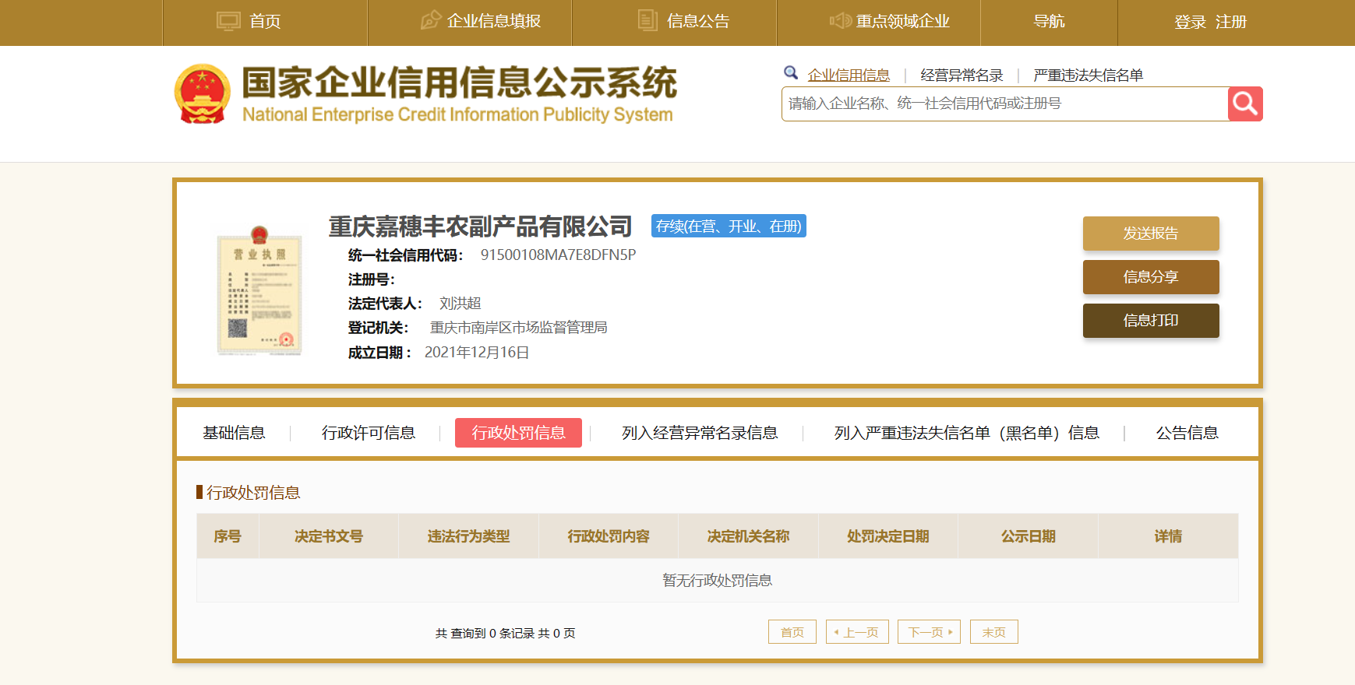Click the red search magnifier button
This screenshot has width=1355, height=685.
click(1245, 104)
